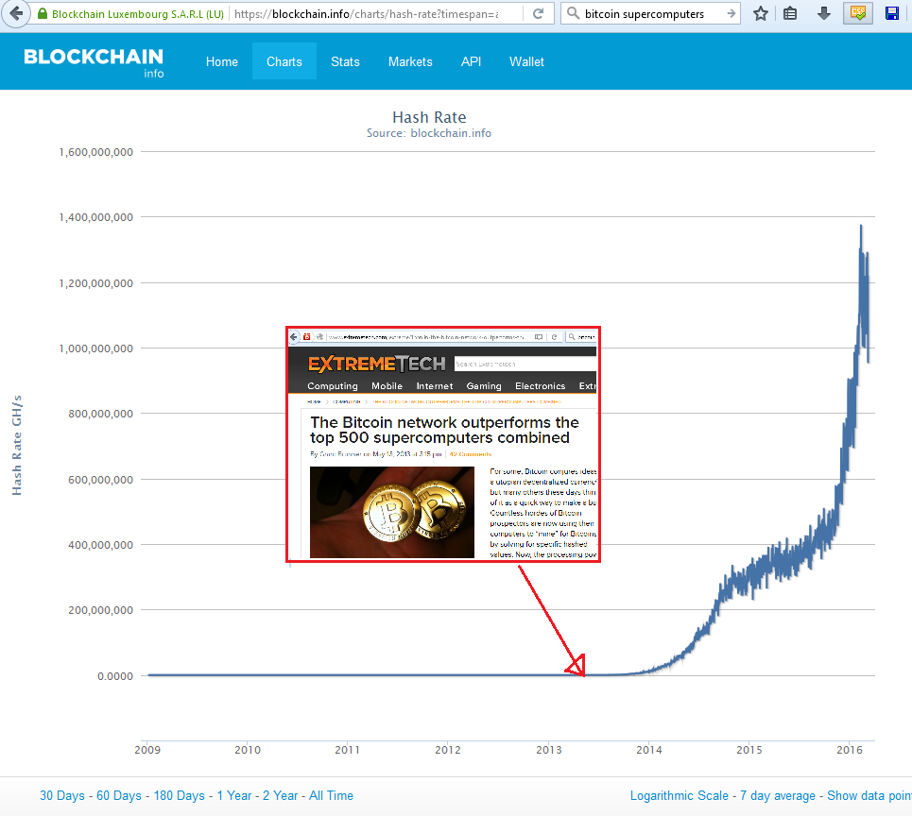Viewport: 912px width, 816px height.
Task: Open the bookmarks list icon
Action: click(790, 13)
